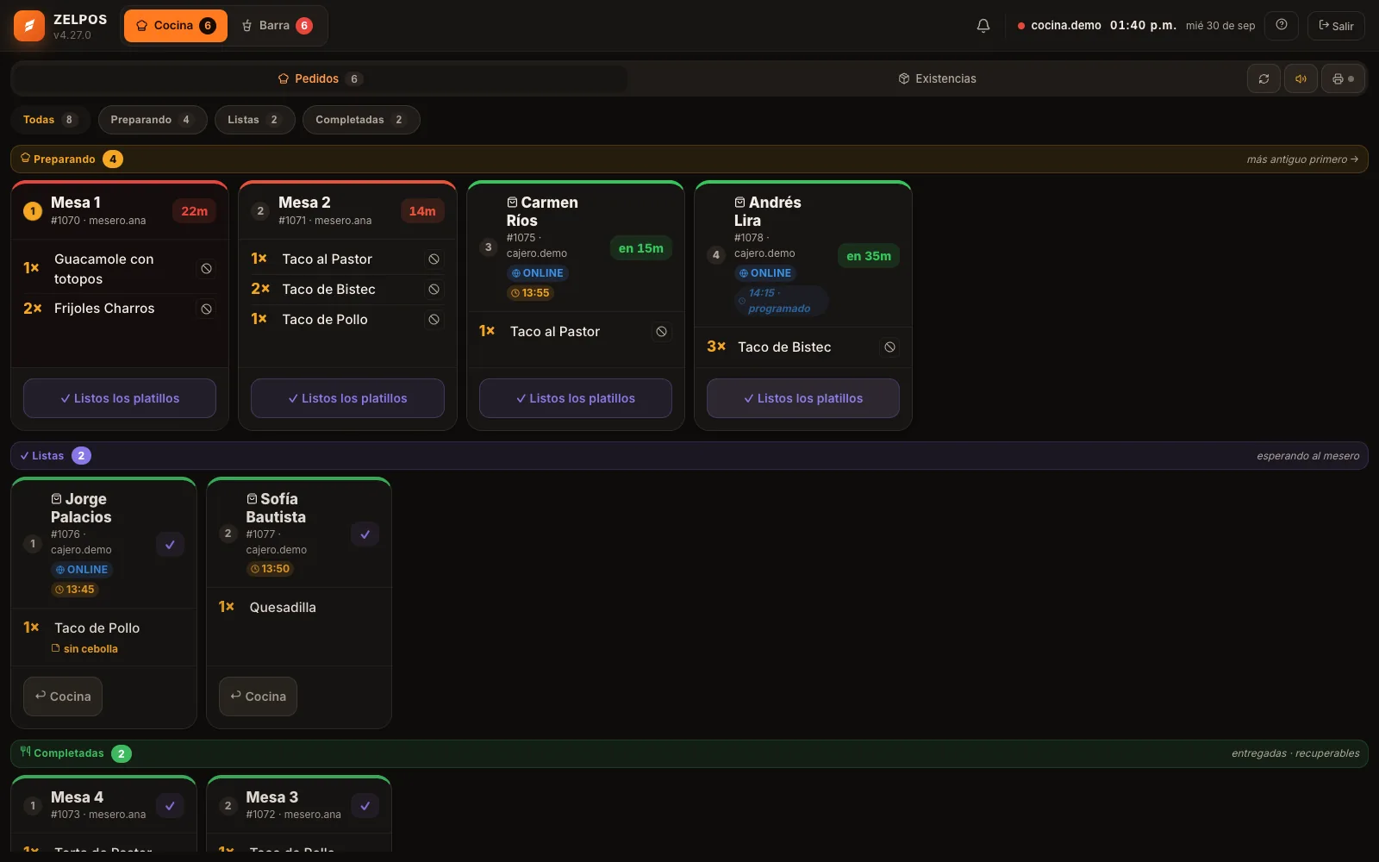Toggle the 'más antiguo primero' sort order
Screen dimensions: 1379x862
1302,159
